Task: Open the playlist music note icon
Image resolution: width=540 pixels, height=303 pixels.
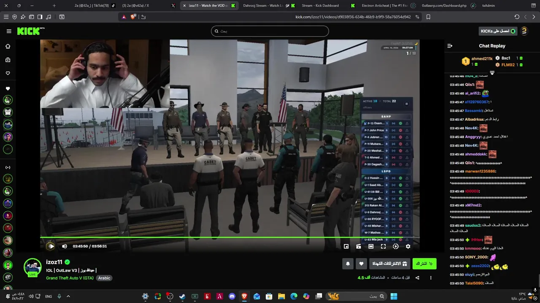Action: [49, 17]
